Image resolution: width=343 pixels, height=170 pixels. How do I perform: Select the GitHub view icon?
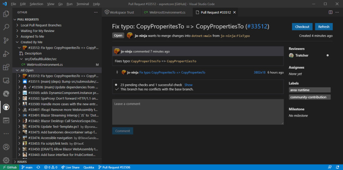tap(6, 107)
